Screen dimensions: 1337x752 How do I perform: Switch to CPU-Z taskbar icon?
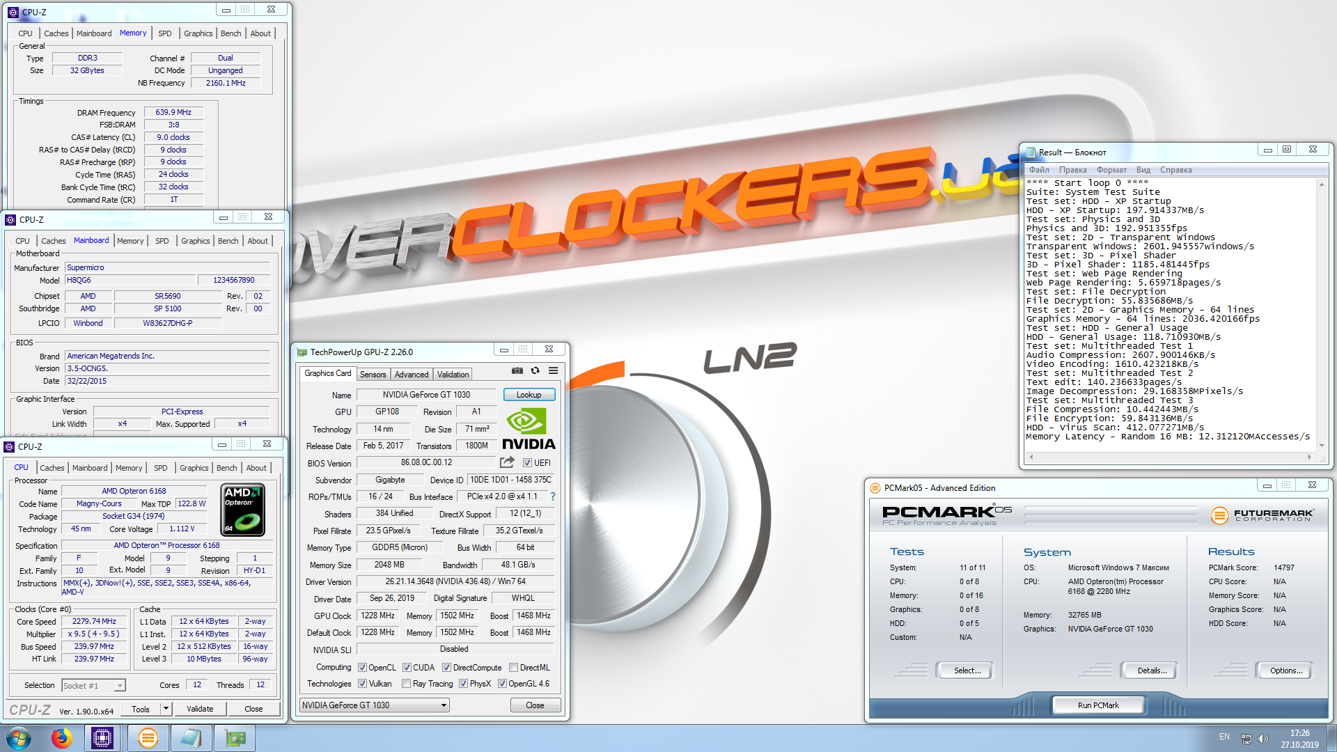(102, 738)
